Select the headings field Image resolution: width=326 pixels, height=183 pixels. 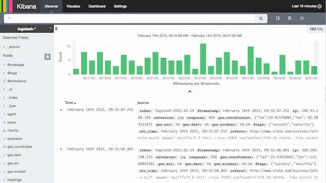[x=15, y=179]
